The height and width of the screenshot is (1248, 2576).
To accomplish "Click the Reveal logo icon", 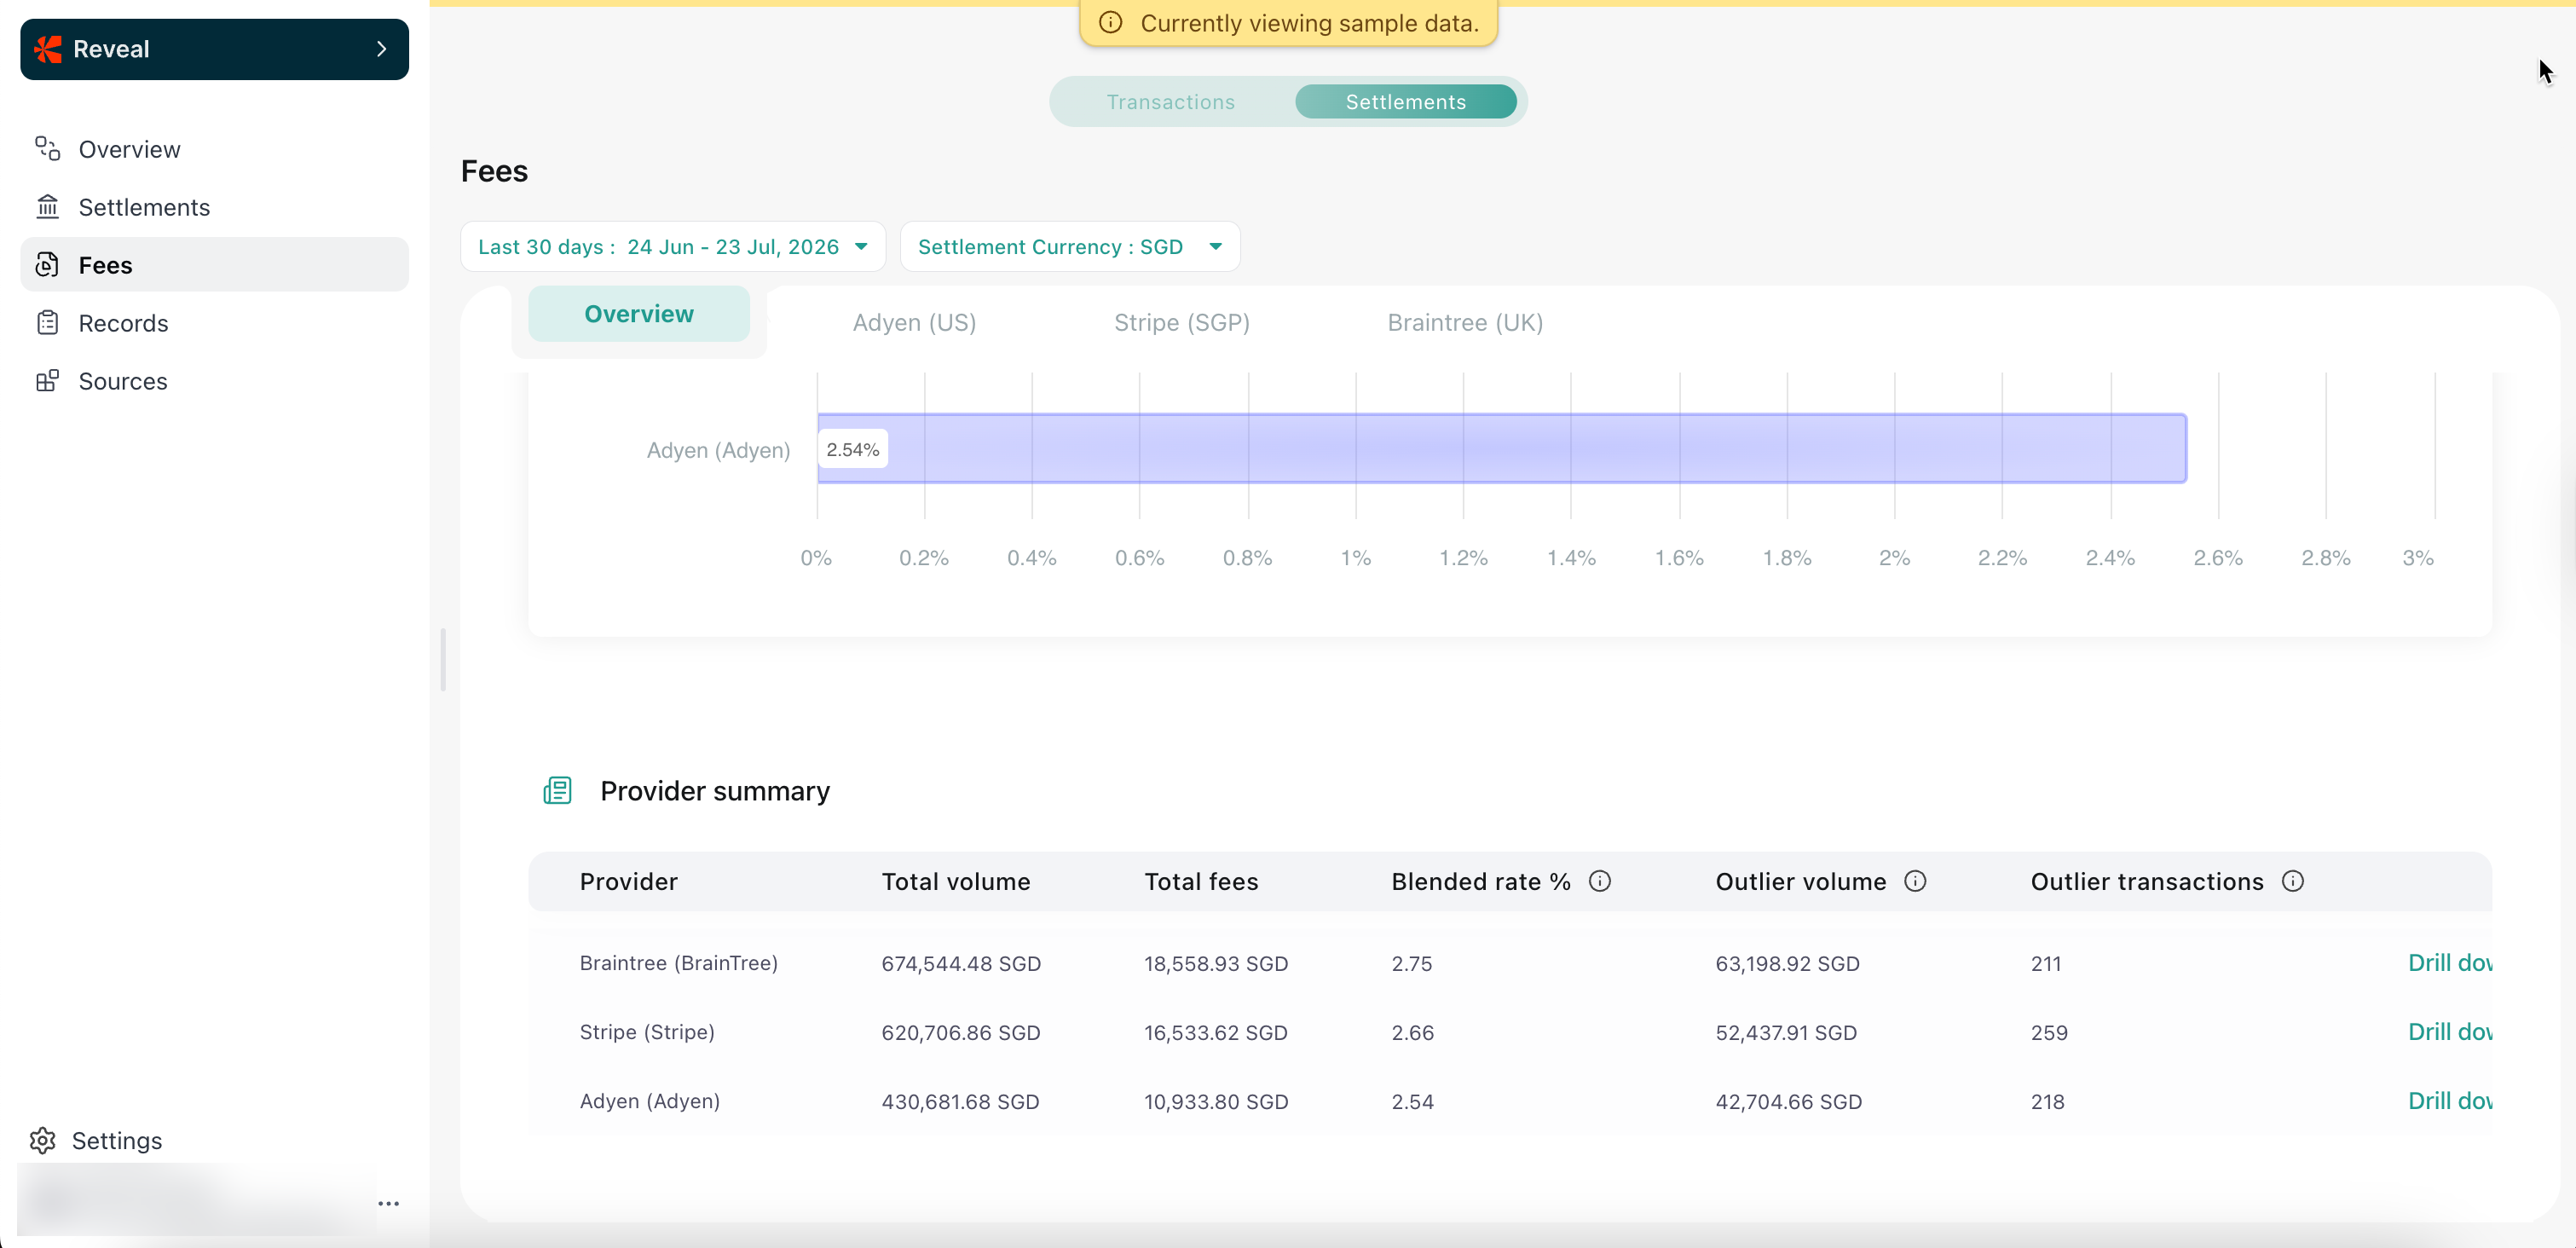I will coord(47,49).
